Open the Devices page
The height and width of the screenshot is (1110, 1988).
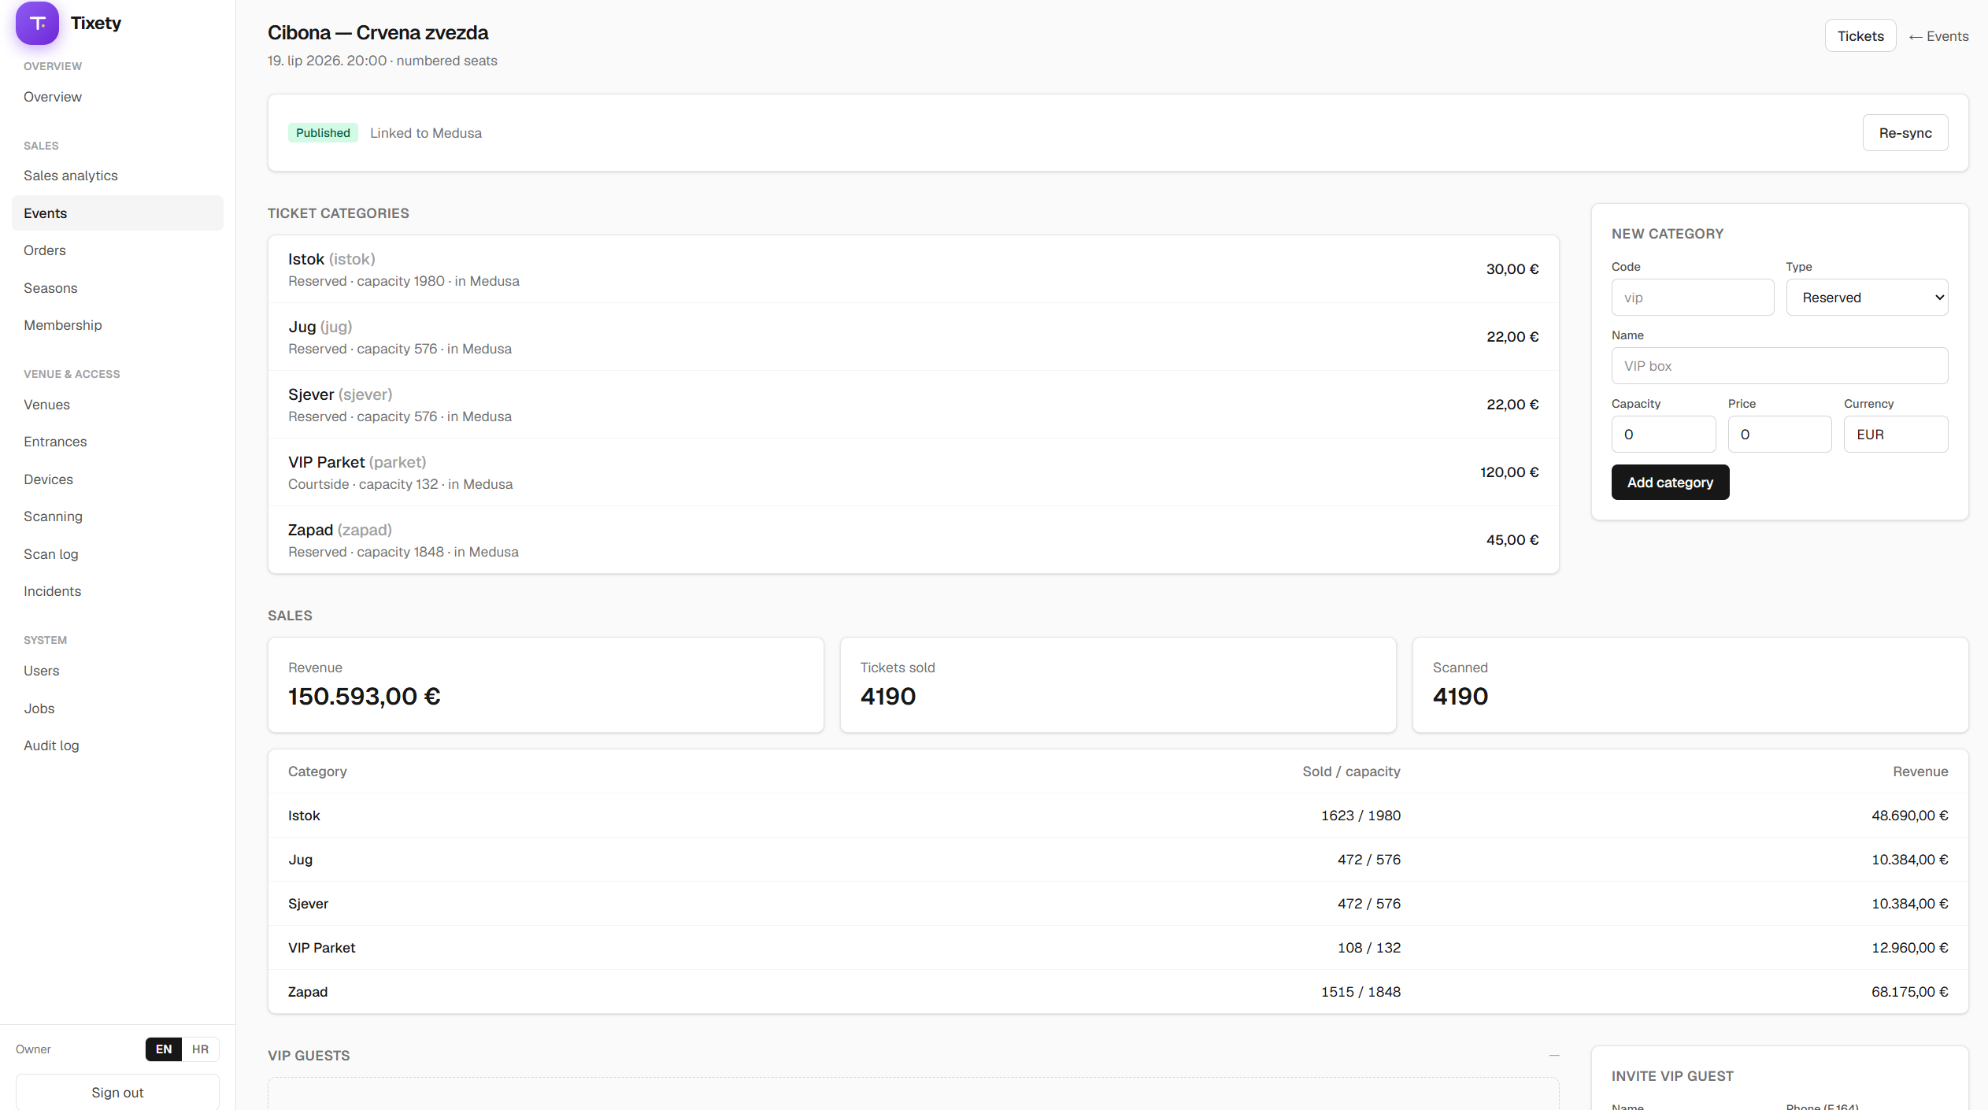[117, 479]
